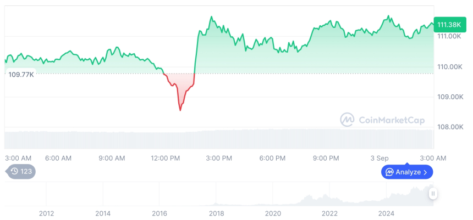Click the Analyze button chevron arrow
The width and height of the screenshot is (473, 220).
(425, 172)
